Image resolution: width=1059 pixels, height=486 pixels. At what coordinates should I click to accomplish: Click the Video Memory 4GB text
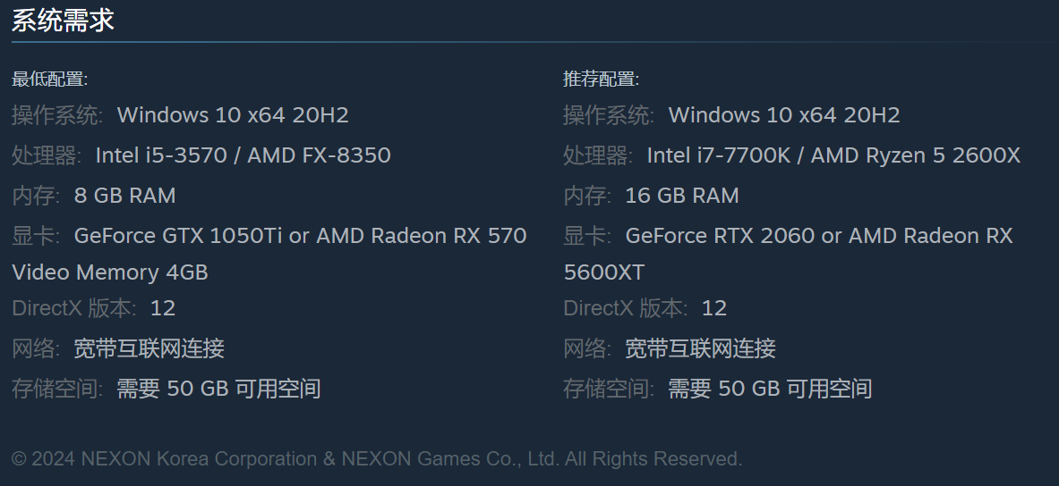pos(110,272)
